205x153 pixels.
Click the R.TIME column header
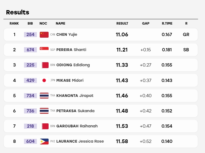pyautogui.click(x=167, y=23)
